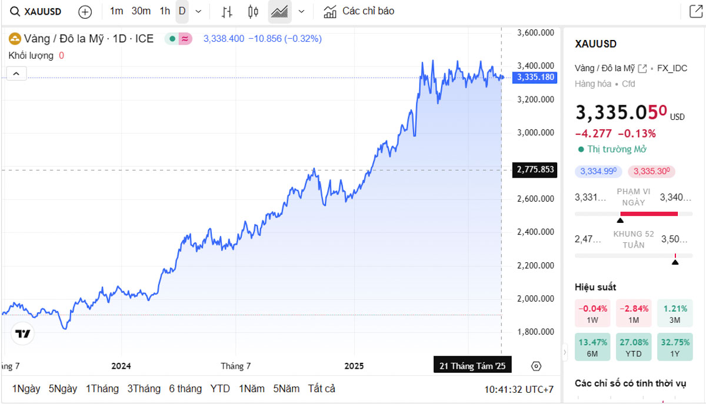The height and width of the screenshot is (404, 706).
Task: Click the red PHẠM VI NGÀY range bar
Action: pyautogui.click(x=649, y=213)
